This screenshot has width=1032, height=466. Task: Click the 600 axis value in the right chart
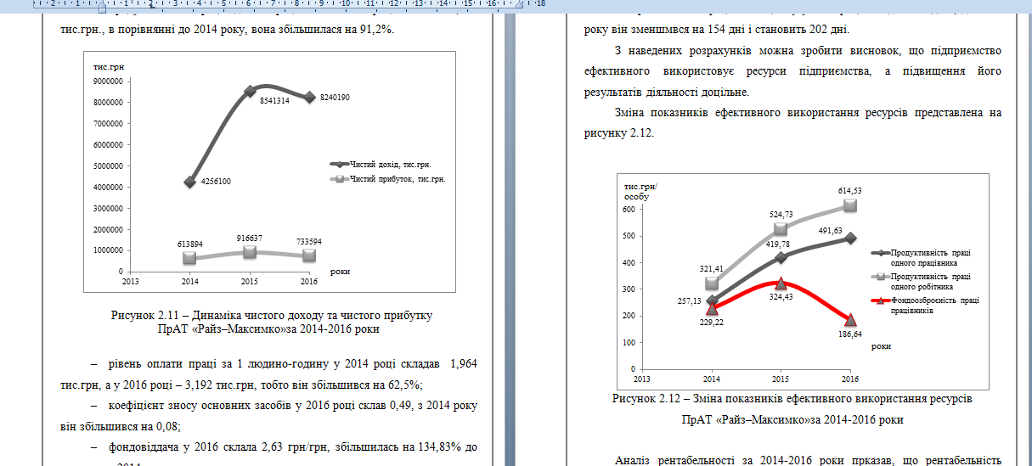click(629, 209)
